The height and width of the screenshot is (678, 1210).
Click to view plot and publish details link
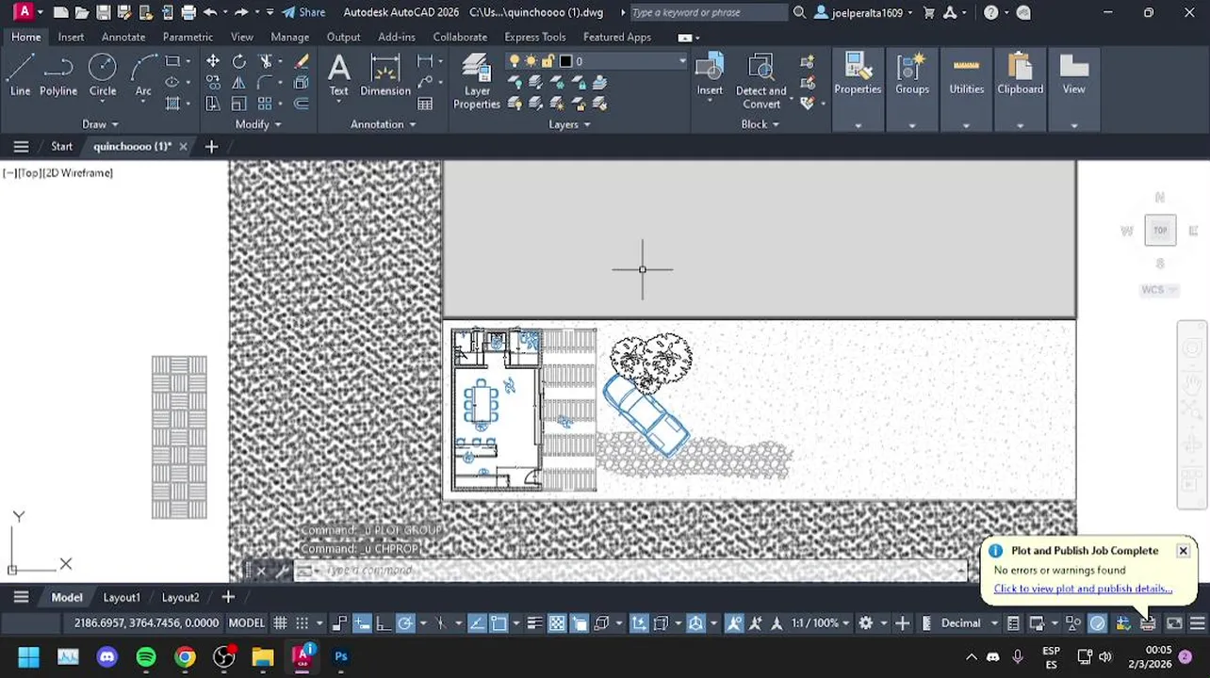(1083, 589)
